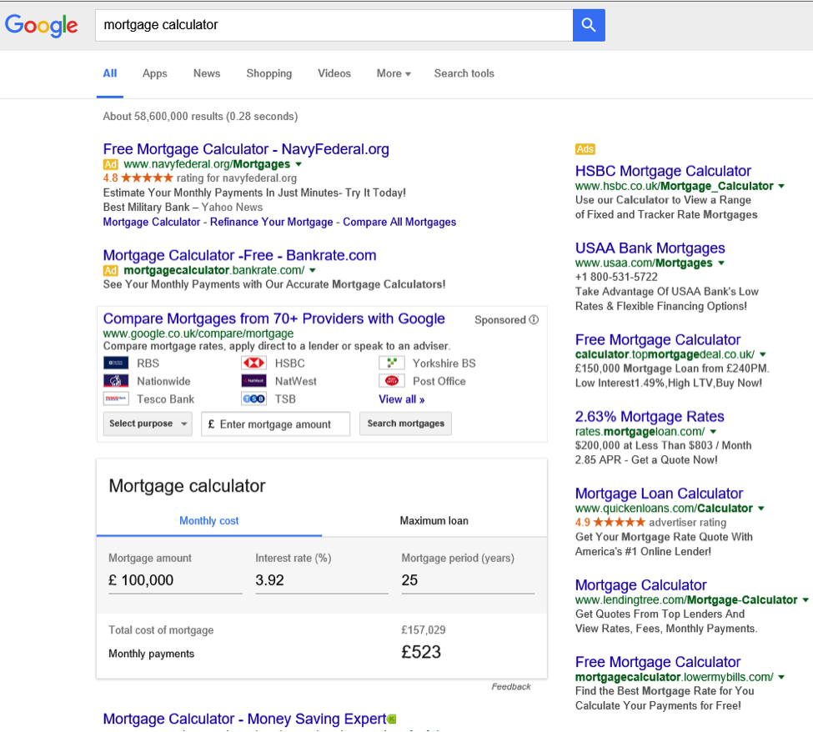
Task: Open the topmortgagedeal Free Mortgage Calculator ad
Action: click(658, 339)
